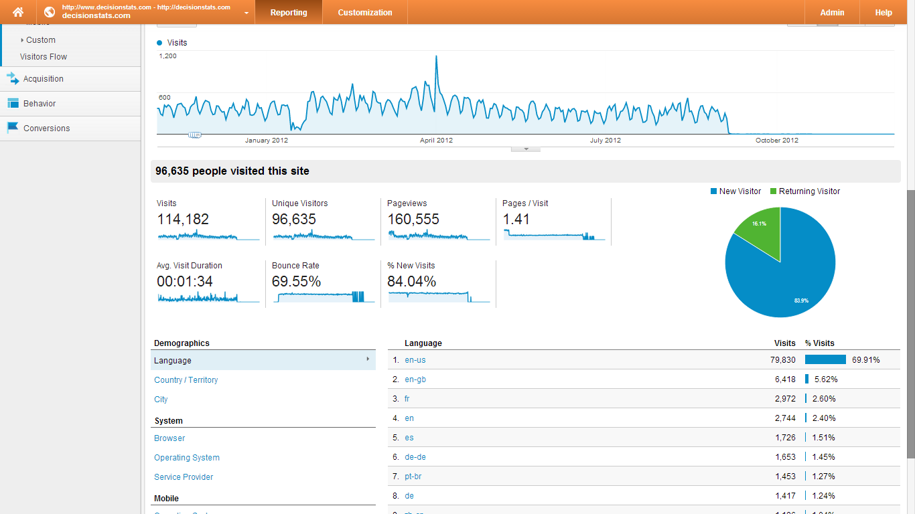Open the decisionstats.com account dropdown
Viewport: 915px width, 514px height.
pyautogui.click(x=247, y=13)
